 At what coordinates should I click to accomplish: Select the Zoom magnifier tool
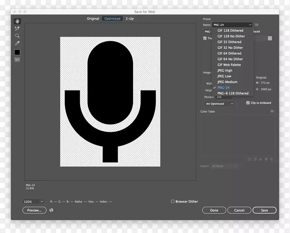(17, 36)
